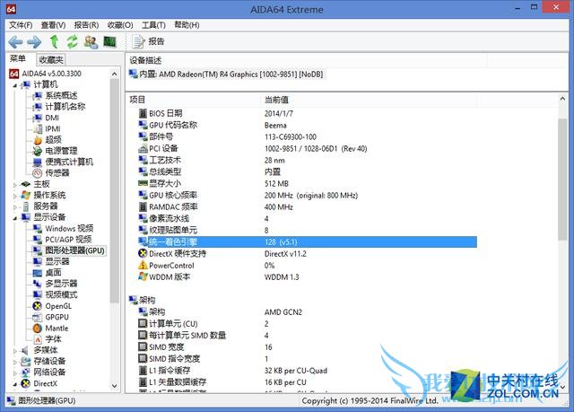574x412 pixels.
Task: Select AIDA64 v5.00.3300 root node
Action: [52, 74]
